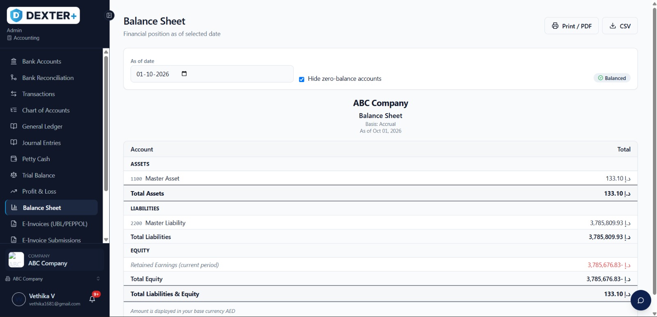Open notifications bell with 9+ badge
The height and width of the screenshot is (317, 657).
coord(92,299)
